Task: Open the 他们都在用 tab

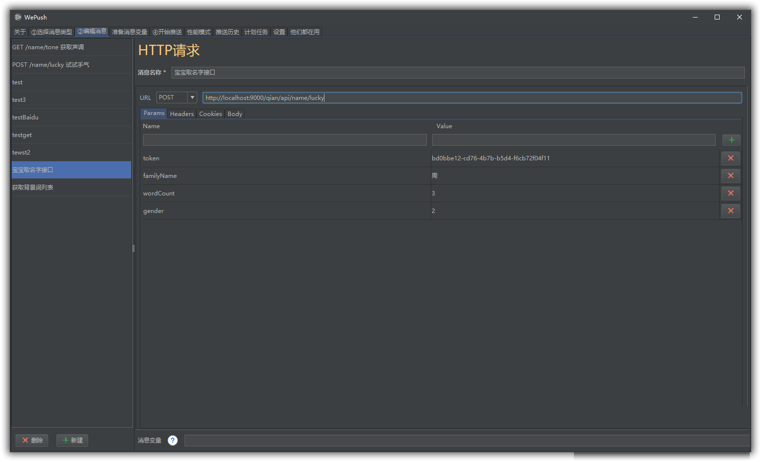Action: [x=305, y=32]
